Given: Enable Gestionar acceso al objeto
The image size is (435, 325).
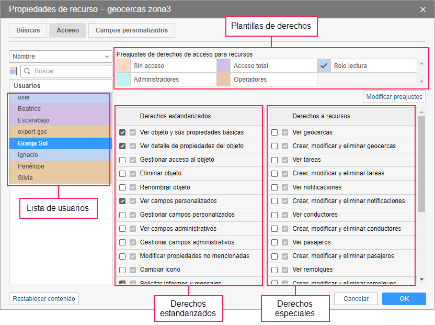Looking at the screenshot, I should click(122, 160).
